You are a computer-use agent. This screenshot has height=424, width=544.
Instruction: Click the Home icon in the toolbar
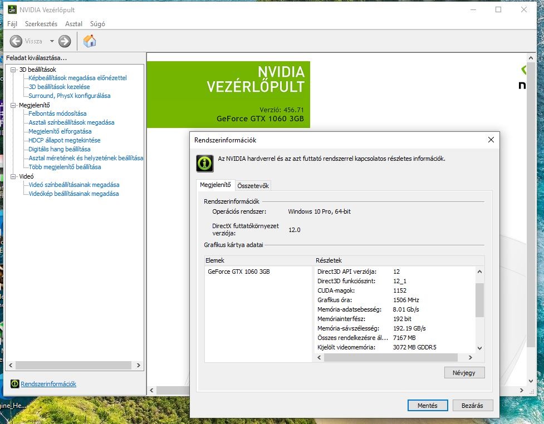pyautogui.click(x=90, y=41)
